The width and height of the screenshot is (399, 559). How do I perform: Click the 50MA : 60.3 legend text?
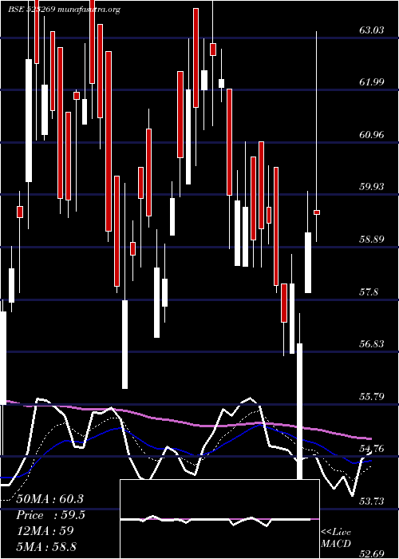pyautogui.click(x=49, y=499)
